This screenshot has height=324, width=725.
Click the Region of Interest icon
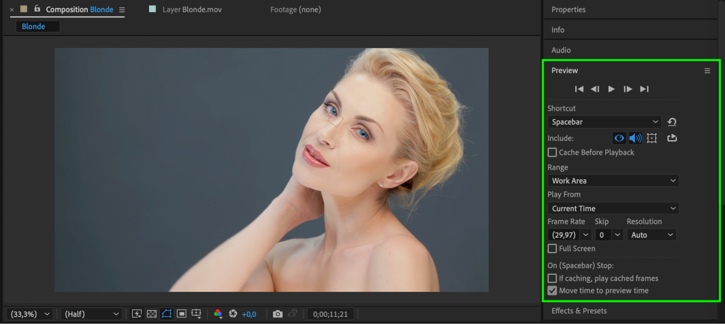click(x=181, y=314)
